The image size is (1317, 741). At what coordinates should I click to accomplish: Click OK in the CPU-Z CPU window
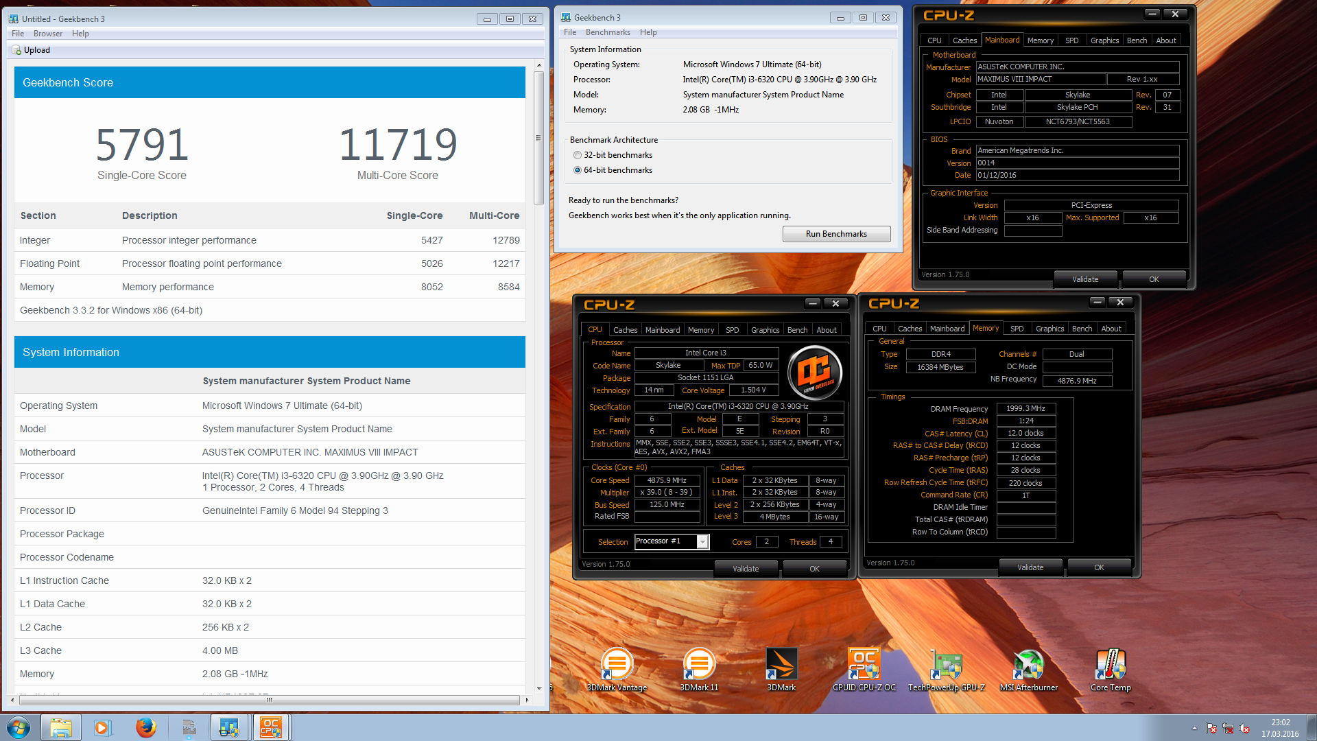point(814,569)
